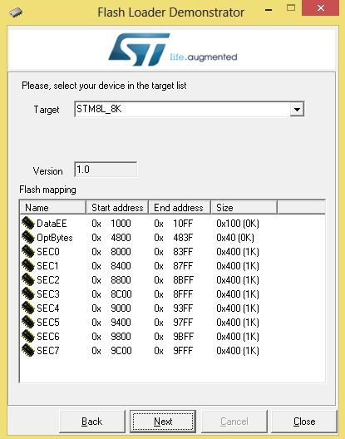Click the application chip icon in title bar

pos(16,12)
